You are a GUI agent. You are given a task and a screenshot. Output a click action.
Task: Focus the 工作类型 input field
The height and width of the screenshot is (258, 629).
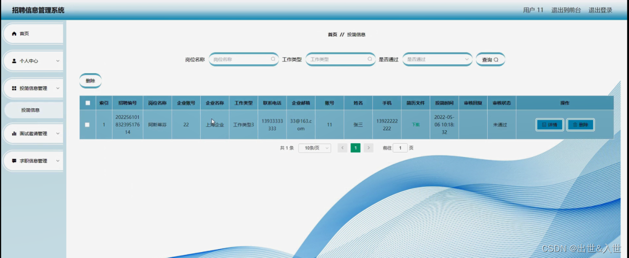click(x=340, y=59)
